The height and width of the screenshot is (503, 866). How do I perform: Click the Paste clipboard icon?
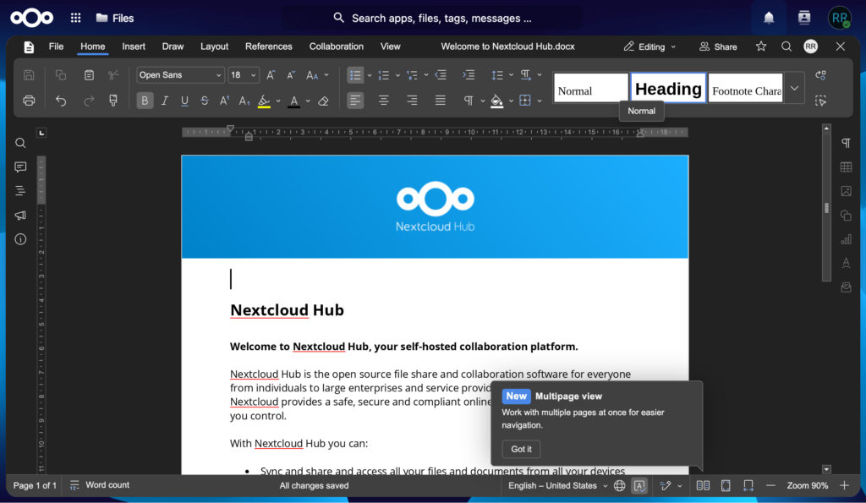(89, 75)
